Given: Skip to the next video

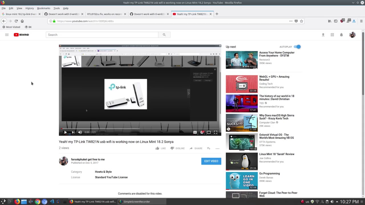Looking at the screenshot, I should pos(73,132).
